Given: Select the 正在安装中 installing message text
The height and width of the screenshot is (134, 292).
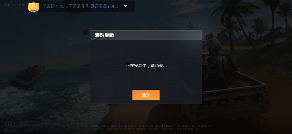Looking at the screenshot, I should pos(146,66).
